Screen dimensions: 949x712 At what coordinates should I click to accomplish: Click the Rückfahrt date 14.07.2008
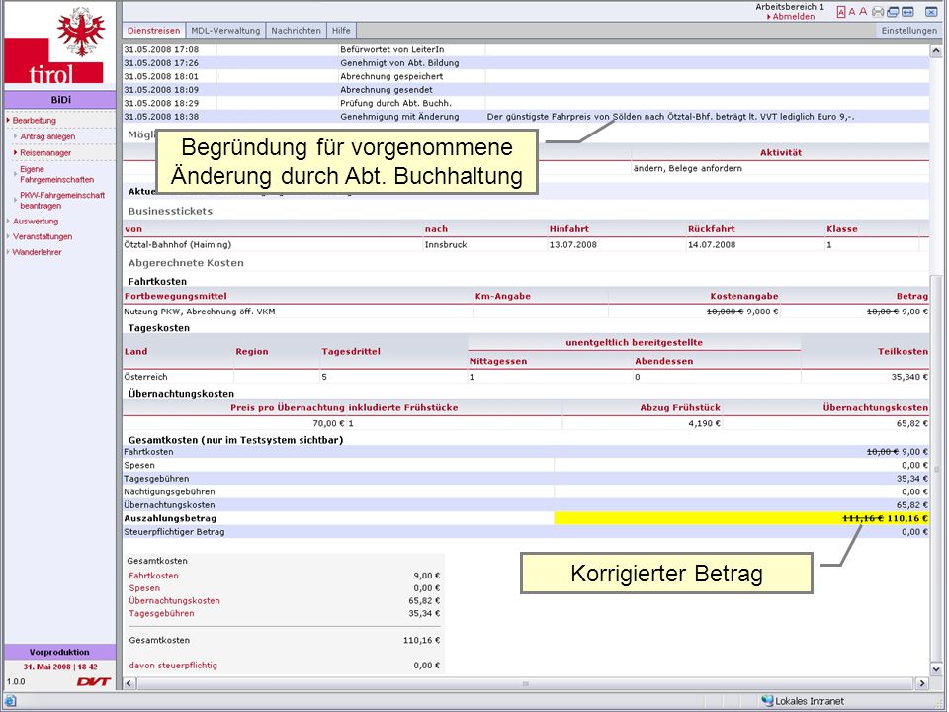(x=711, y=244)
